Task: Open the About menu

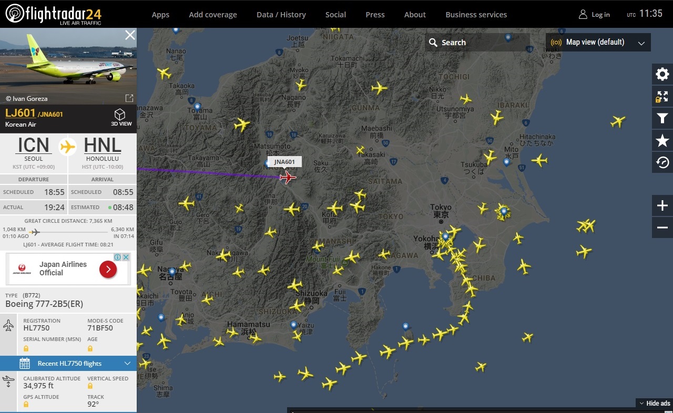Action: 415,15
